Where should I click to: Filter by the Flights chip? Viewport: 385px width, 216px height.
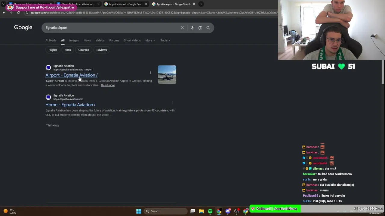pyautogui.click(x=53, y=50)
